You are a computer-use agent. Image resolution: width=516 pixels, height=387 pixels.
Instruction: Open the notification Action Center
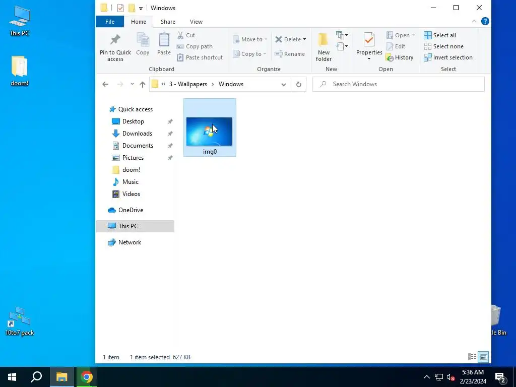(x=500, y=377)
